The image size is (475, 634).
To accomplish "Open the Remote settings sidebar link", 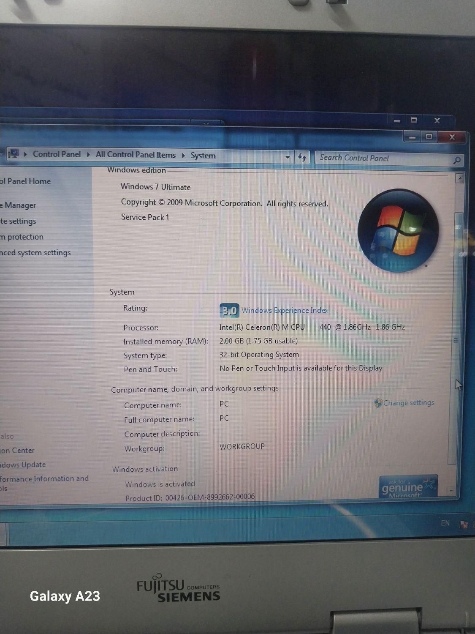I will pos(18,221).
